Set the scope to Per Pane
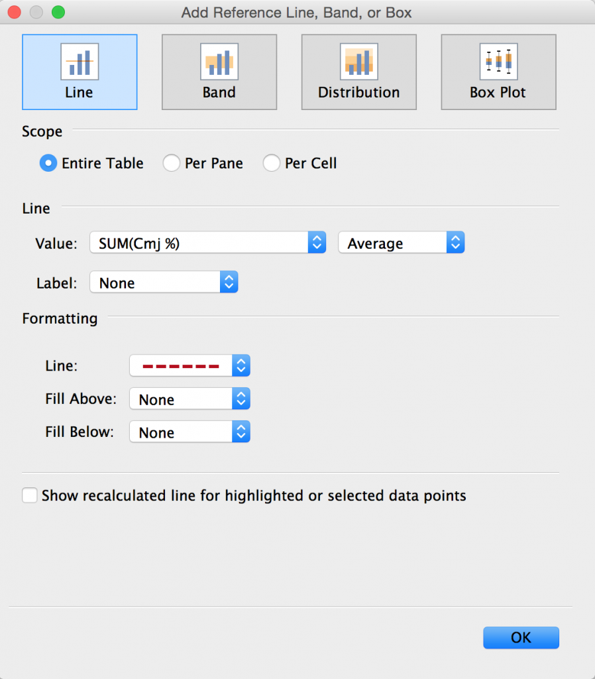This screenshot has height=679, width=595. (x=172, y=163)
